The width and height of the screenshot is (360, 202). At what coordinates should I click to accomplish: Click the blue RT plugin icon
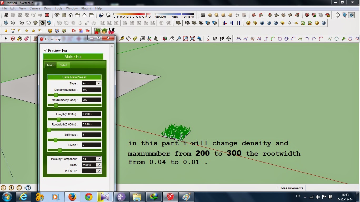pyautogui.click(x=269, y=23)
